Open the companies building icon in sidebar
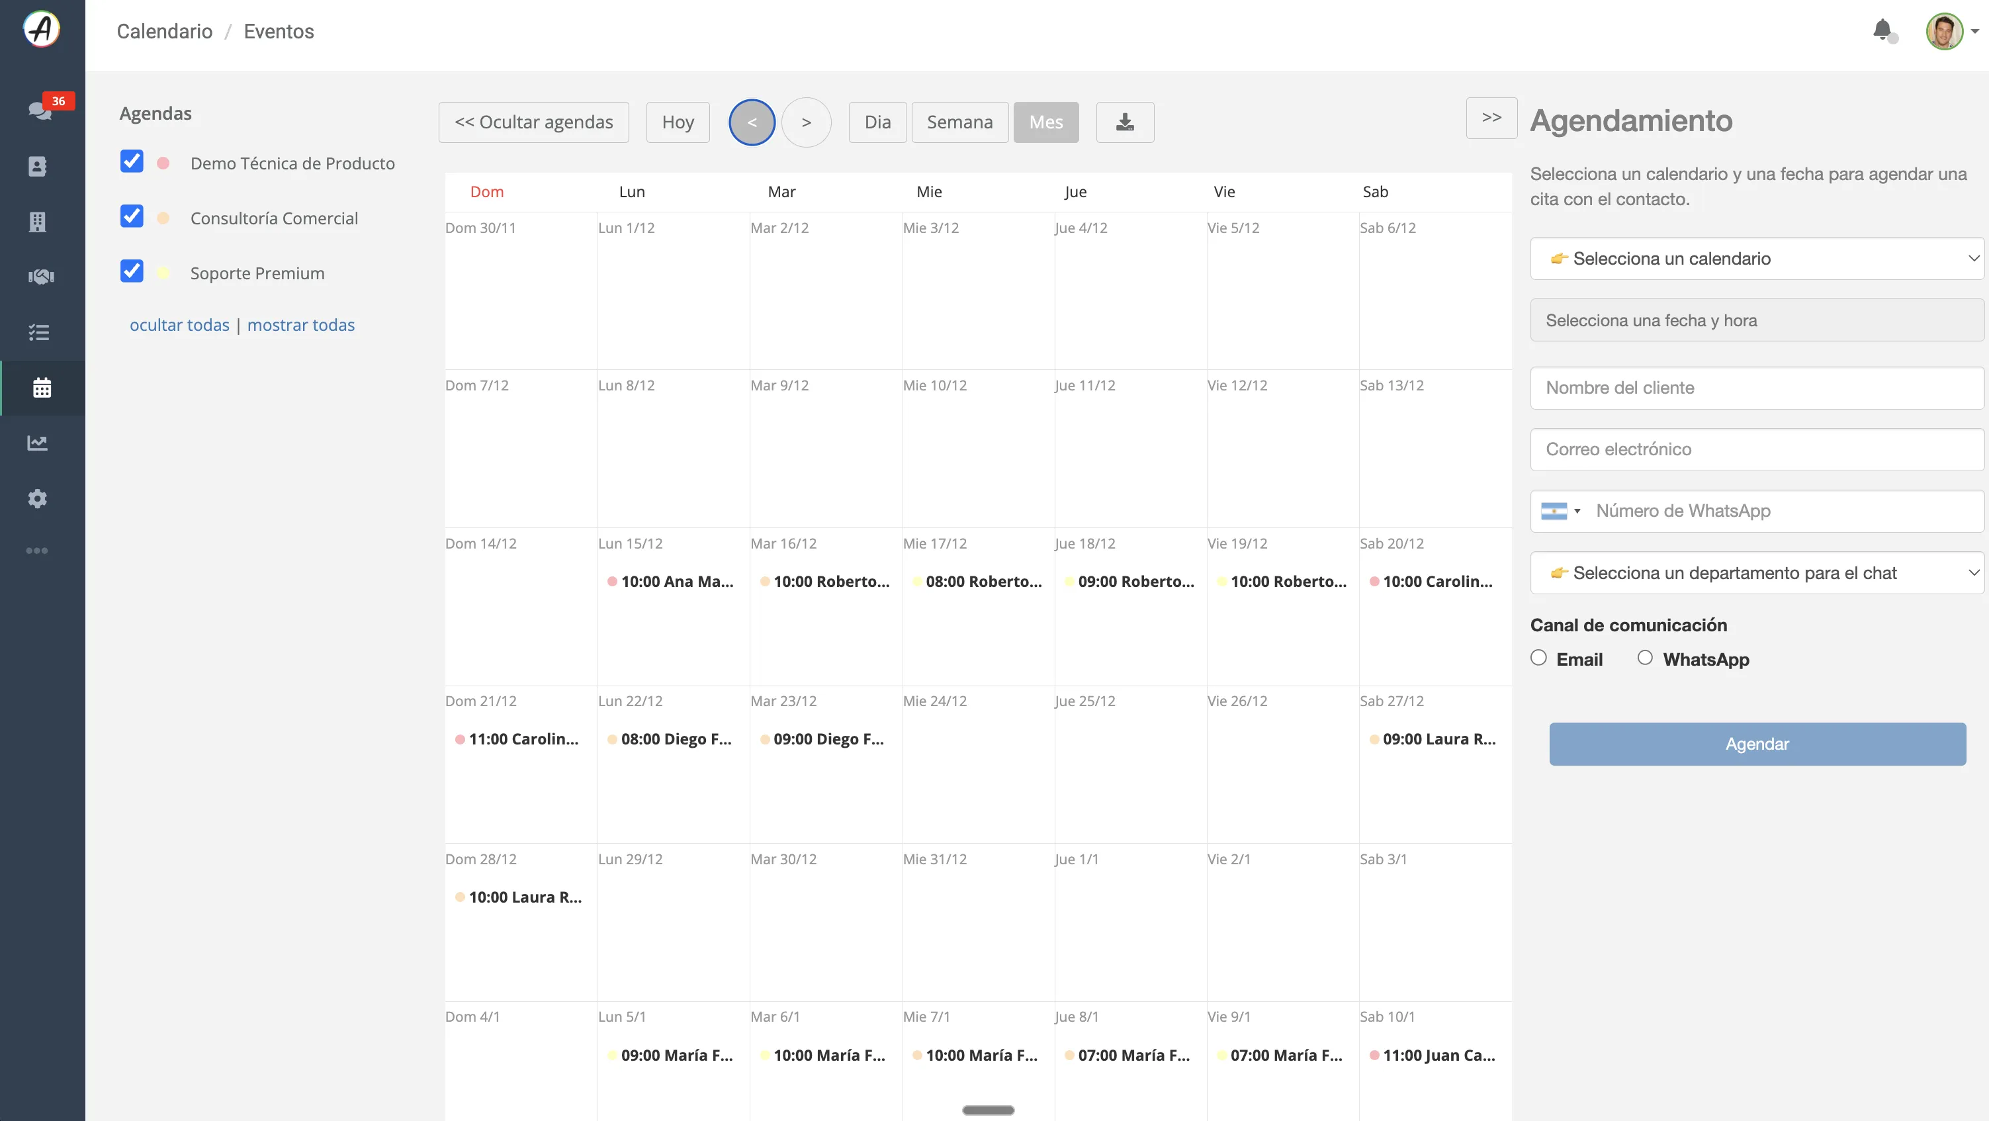 coord(37,222)
